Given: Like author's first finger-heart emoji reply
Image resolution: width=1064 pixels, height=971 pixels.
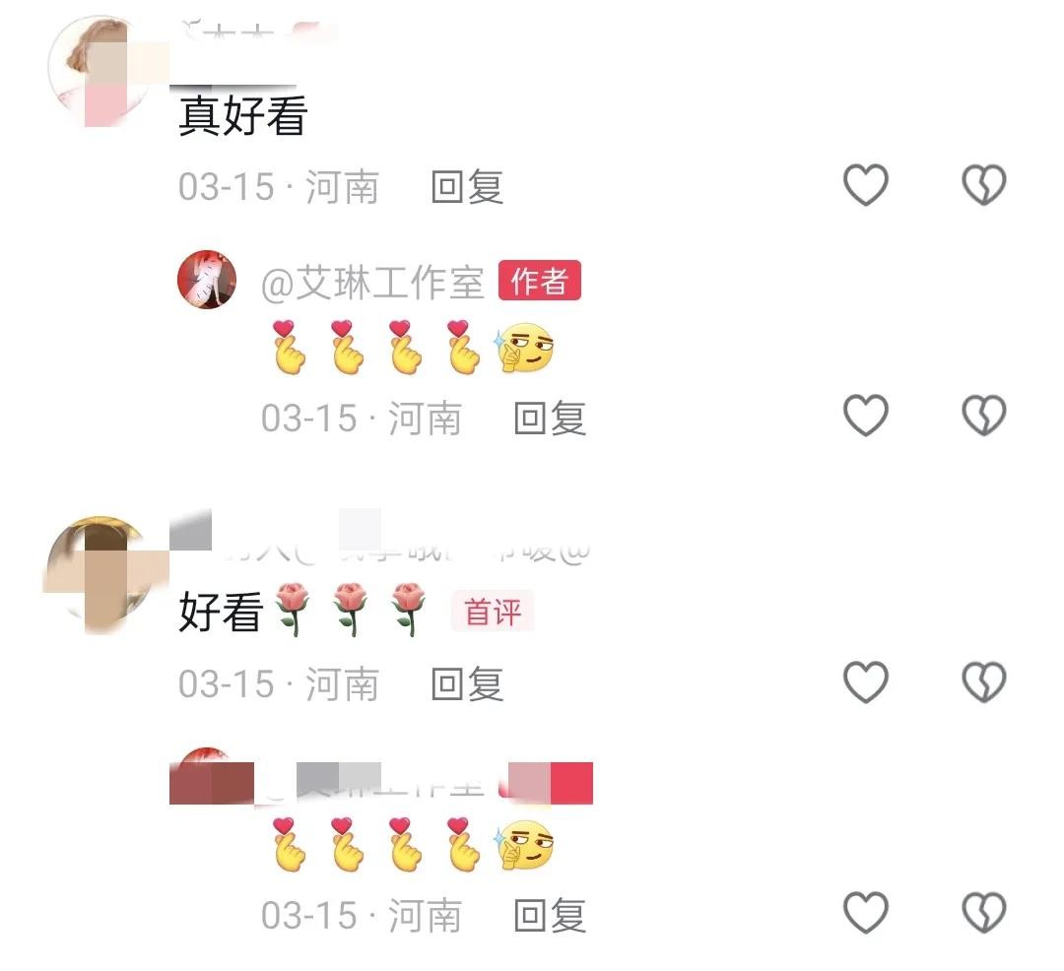Looking at the screenshot, I should (865, 415).
